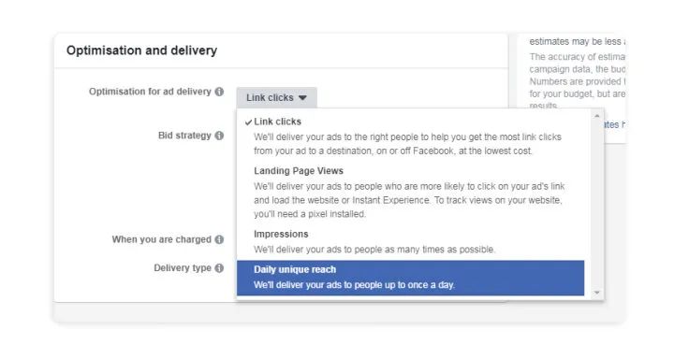Click the Optimisation and delivery heading

coord(142,50)
